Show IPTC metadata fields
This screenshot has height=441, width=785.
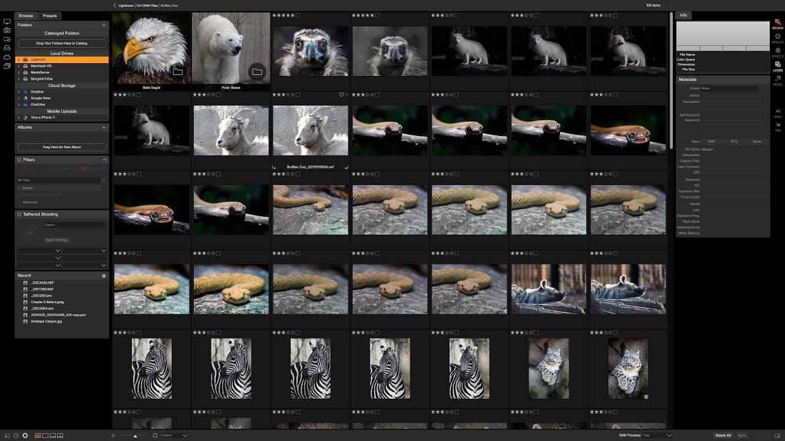tap(734, 141)
